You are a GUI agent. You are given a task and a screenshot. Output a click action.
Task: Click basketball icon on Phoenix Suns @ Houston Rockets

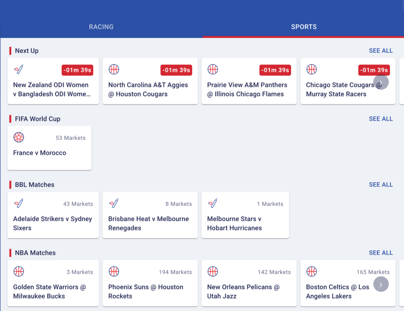point(114,271)
